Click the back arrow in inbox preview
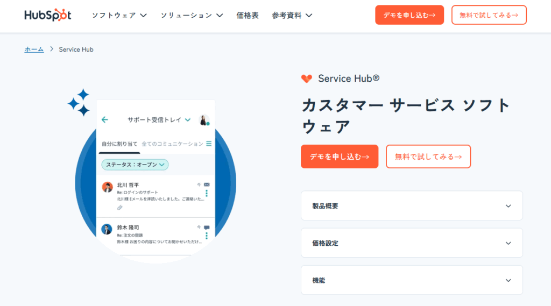Image resolution: width=551 pixels, height=306 pixels. point(105,120)
